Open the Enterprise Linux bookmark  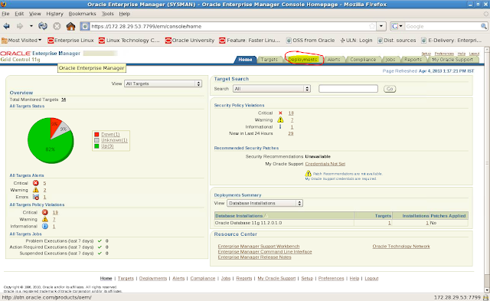[70, 41]
